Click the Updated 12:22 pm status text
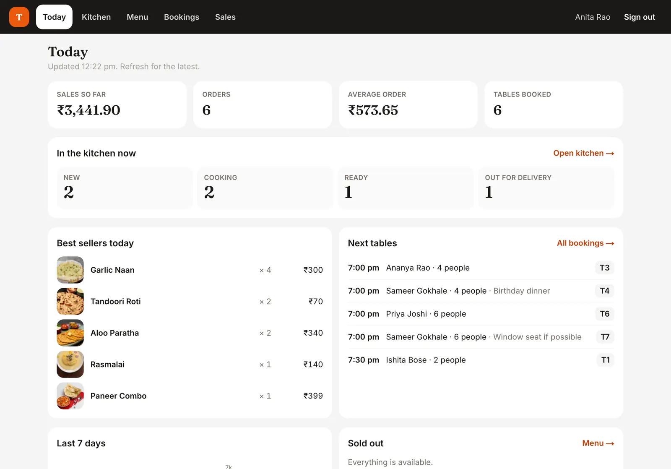This screenshot has width=671, height=469. pyautogui.click(x=124, y=66)
